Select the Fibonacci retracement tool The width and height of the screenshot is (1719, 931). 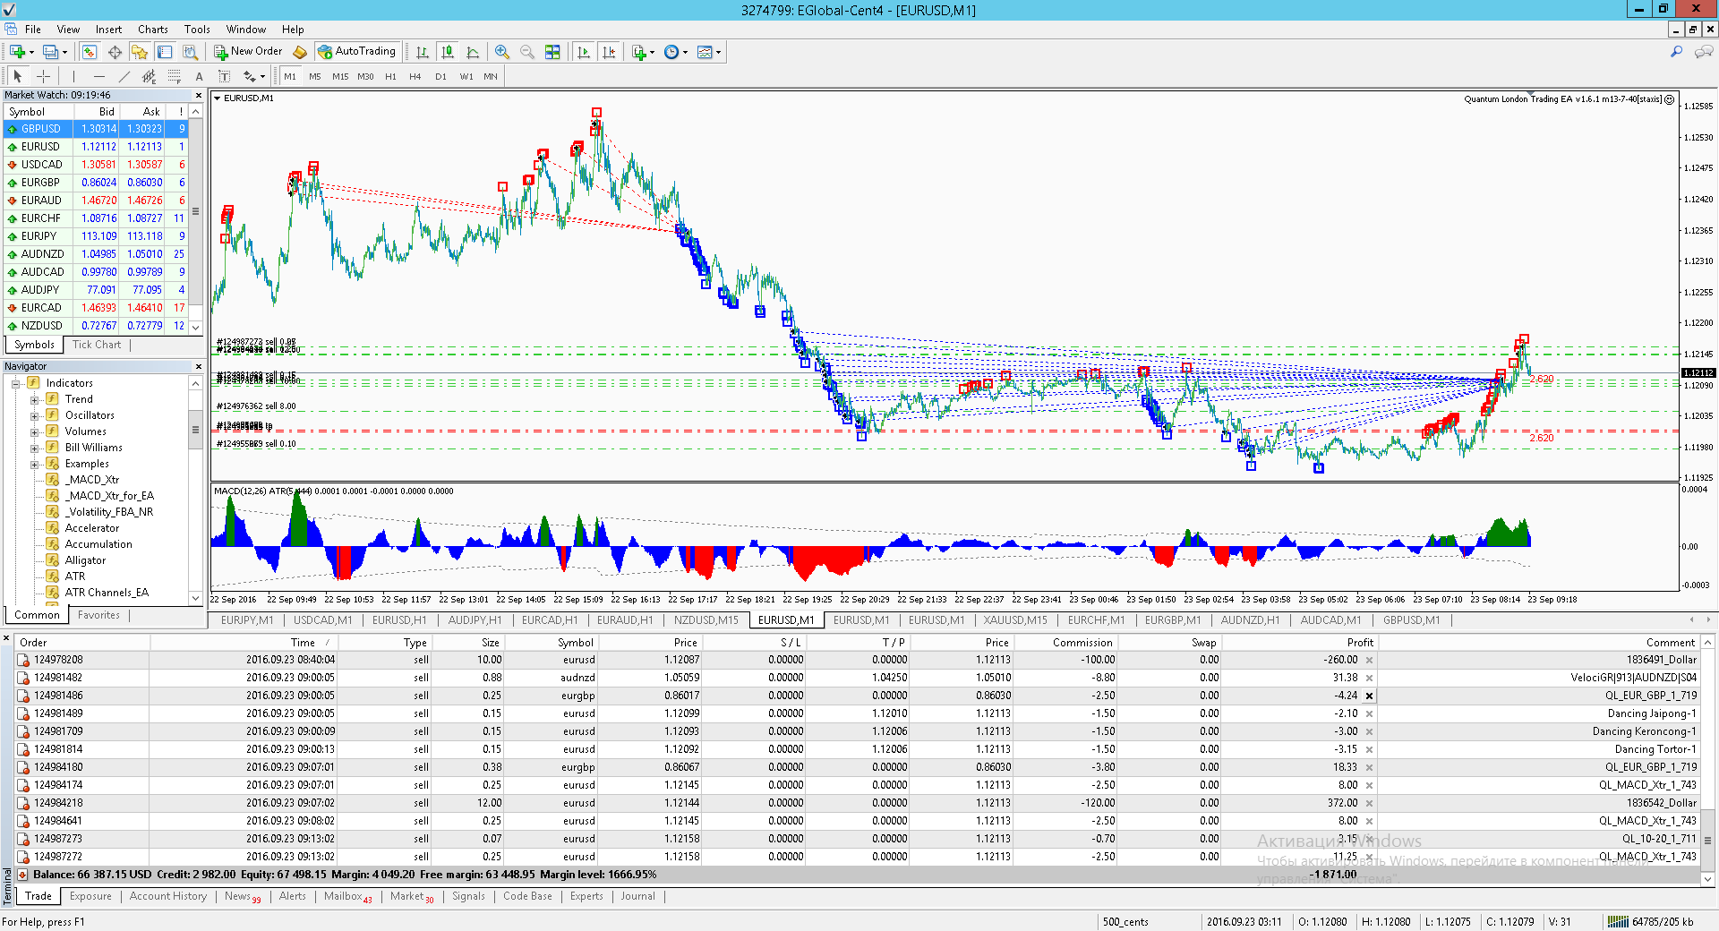175,76
